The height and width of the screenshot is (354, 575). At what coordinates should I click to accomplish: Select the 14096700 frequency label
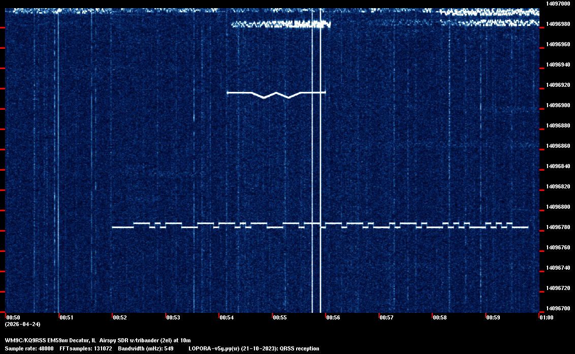pyautogui.click(x=557, y=308)
